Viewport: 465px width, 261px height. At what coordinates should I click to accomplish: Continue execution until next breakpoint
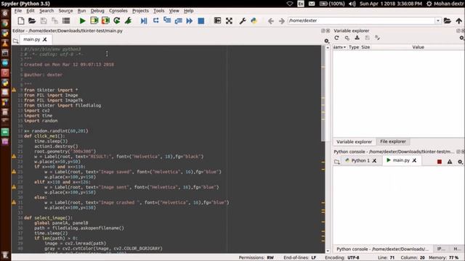[x=190, y=21]
